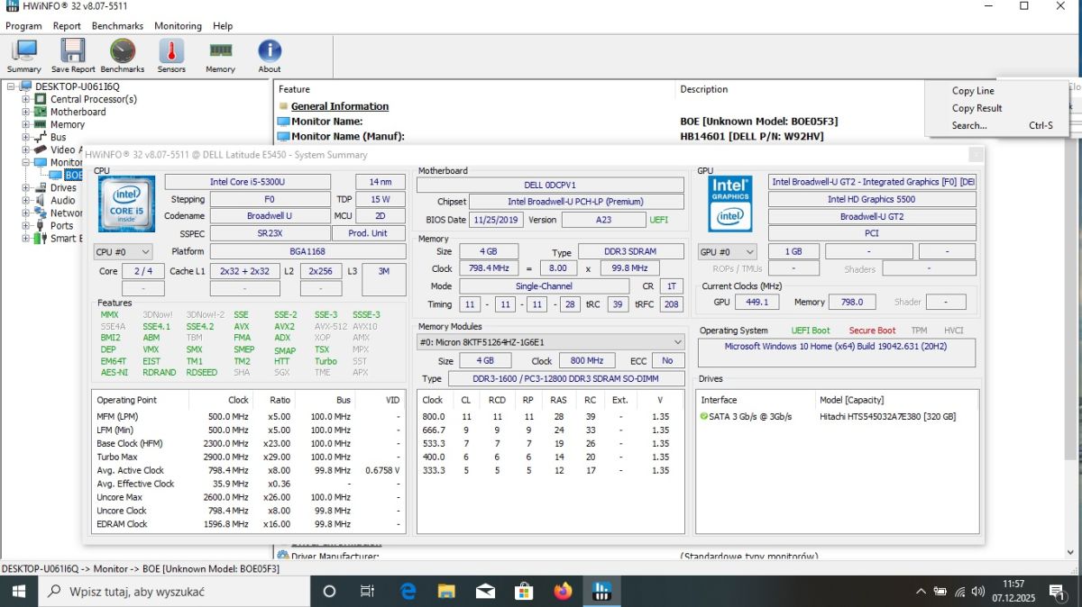
Task: Open Task View on the taskbar
Action: pyautogui.click(x=367, y=592)
